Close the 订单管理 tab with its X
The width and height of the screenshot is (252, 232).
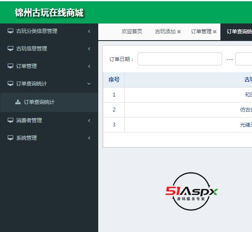[x=215, y=32]
